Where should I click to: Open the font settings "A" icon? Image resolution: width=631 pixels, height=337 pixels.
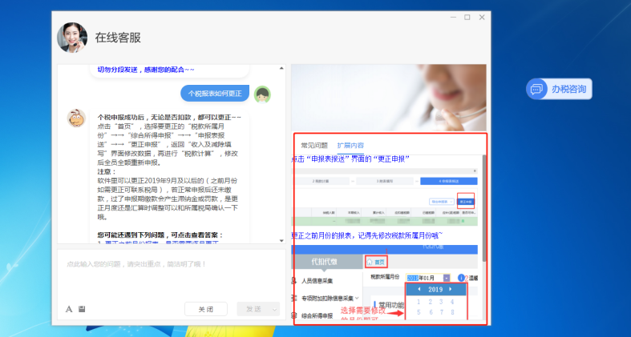pos(69,309)
